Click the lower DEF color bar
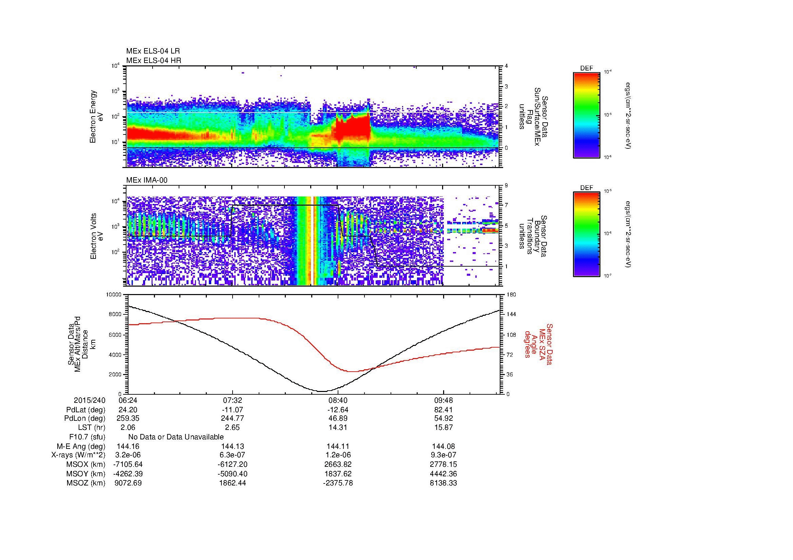 pos(586,234)
